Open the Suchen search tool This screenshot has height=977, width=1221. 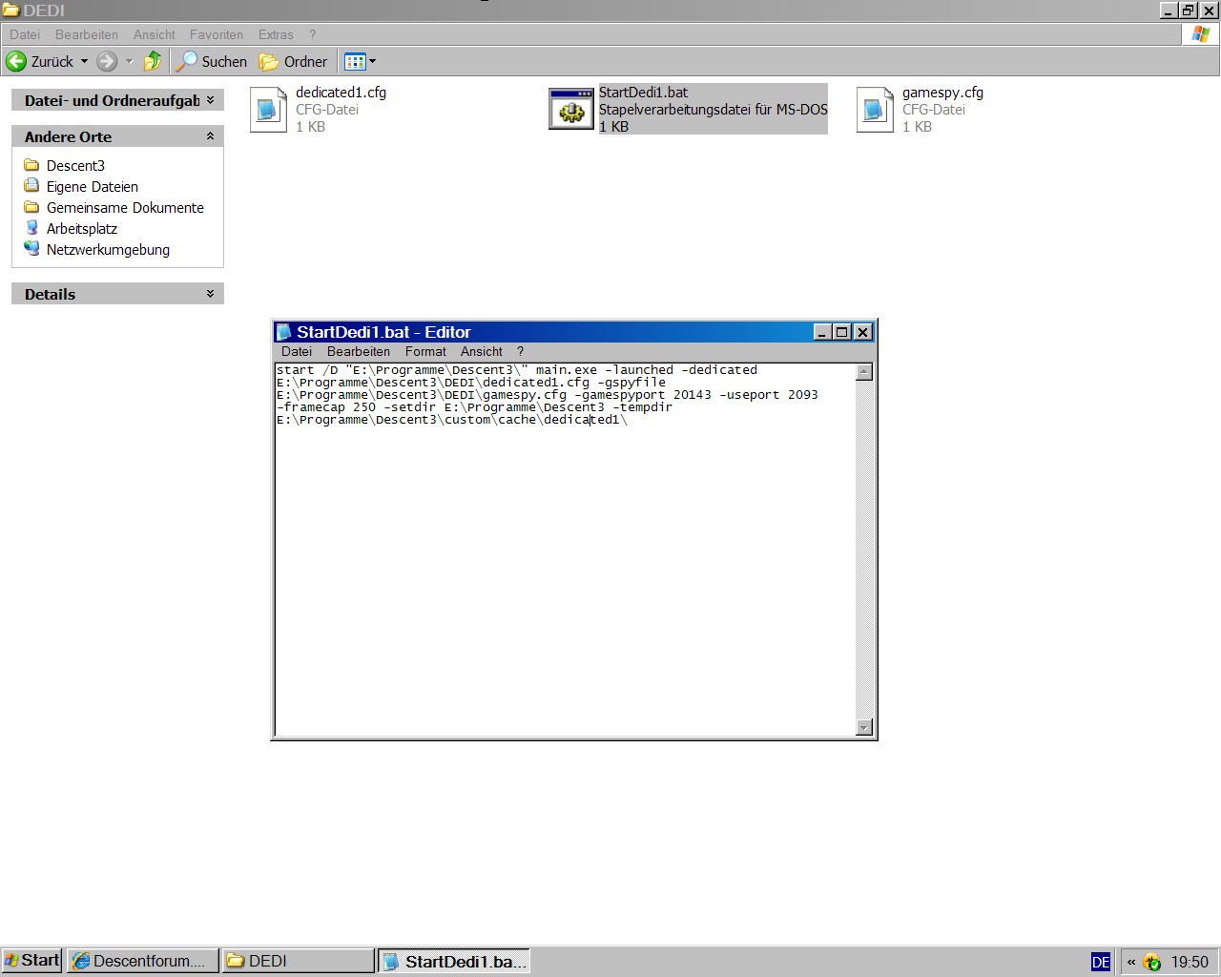point(212,61)
